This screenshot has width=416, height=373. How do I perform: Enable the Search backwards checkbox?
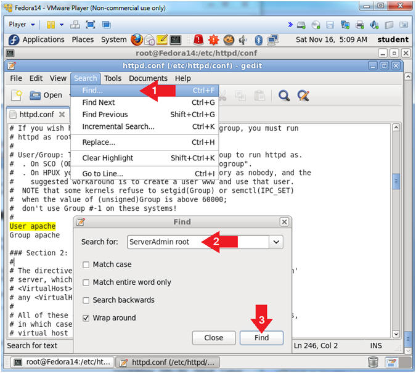pyautogui.click(x=86, y=300)
